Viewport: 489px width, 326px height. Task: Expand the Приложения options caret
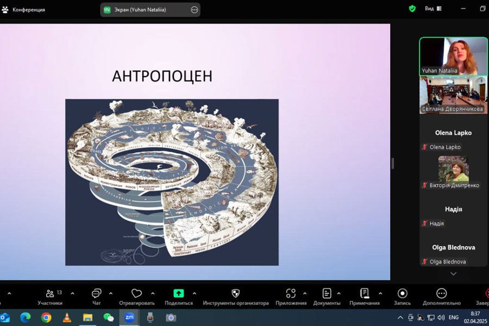(305, 293)
